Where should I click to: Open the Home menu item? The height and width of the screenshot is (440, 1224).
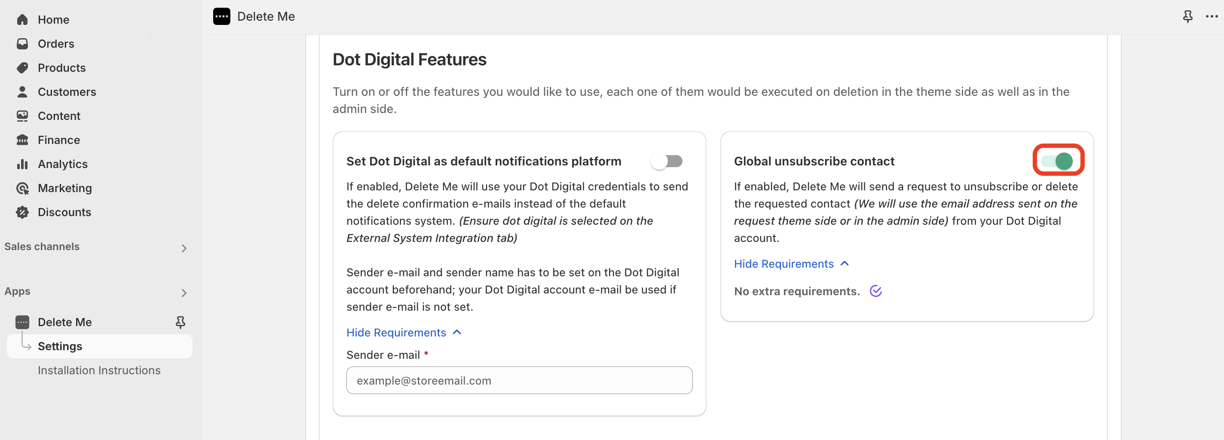click(x=54, y=19)
